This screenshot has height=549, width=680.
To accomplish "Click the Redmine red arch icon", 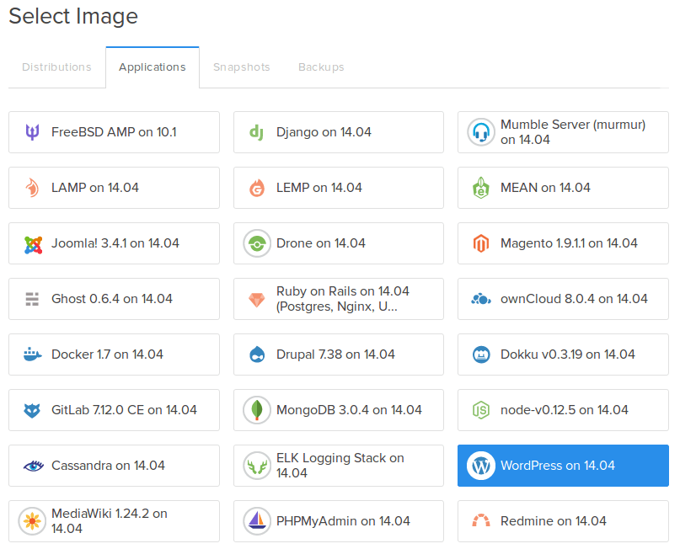I will pos(481,520).
